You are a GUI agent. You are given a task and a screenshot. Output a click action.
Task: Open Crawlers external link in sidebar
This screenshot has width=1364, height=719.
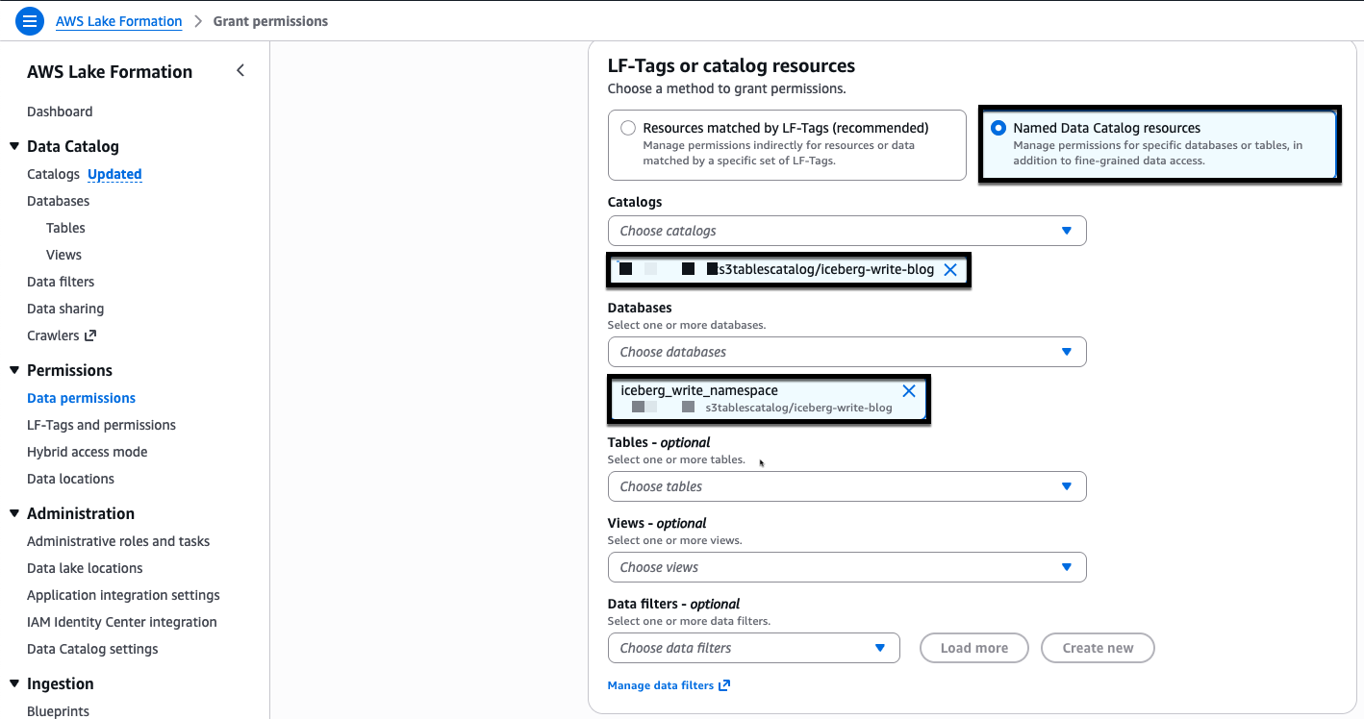pyautogui.click(x=62, y=335)
